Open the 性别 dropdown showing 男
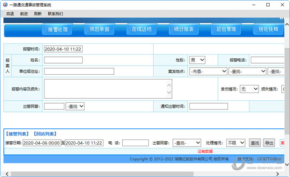Viewport: 290px width, 177px height. [197, 60]
